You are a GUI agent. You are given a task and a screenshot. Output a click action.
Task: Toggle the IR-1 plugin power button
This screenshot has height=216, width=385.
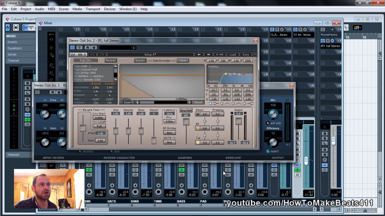pos(72,47)
